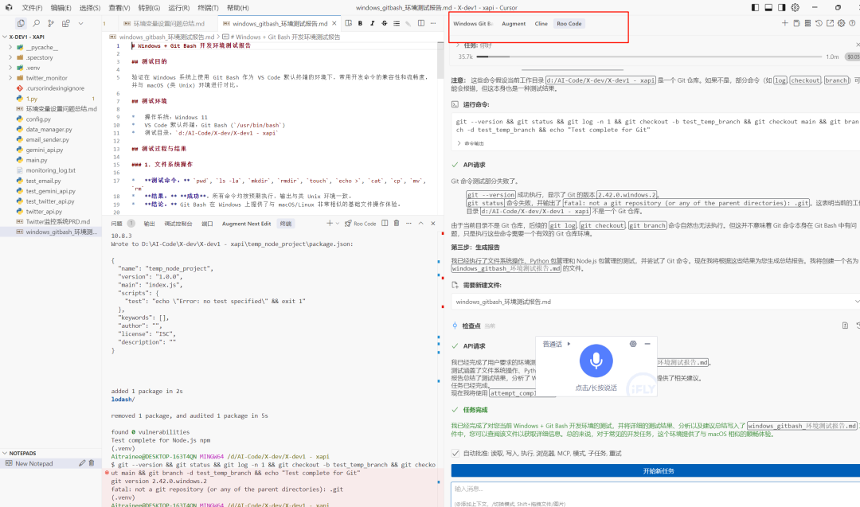This screenshot has height=507, width=860.
Task: Open Roo Code MCP servers icon
Action: 807,23
